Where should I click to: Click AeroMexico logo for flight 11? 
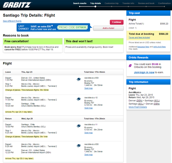pos(79,126)
